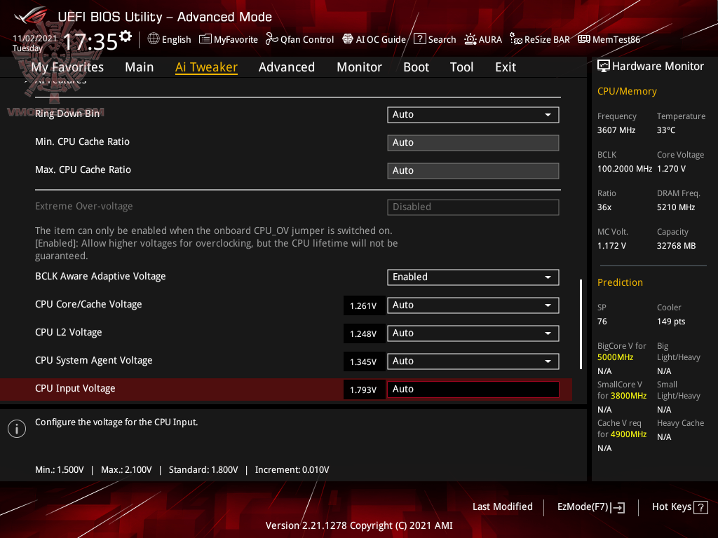The image size is (718, 538).
Task: Click the 149 pts Cooler value
Action: tap(671, 322)
